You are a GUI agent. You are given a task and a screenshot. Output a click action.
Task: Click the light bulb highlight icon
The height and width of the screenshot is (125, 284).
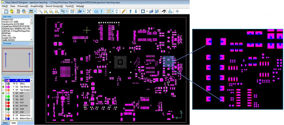116,11
